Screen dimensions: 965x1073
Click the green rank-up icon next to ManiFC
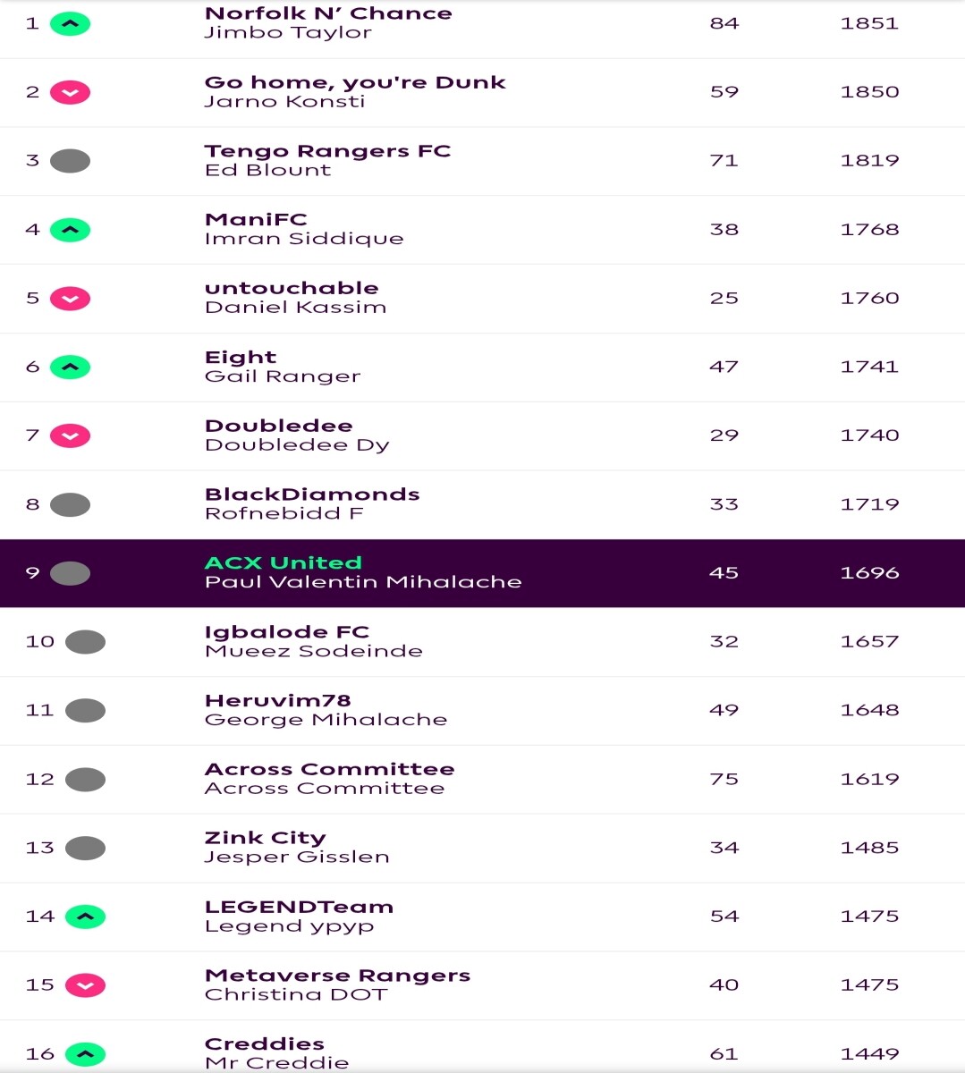tap(70, 230)
